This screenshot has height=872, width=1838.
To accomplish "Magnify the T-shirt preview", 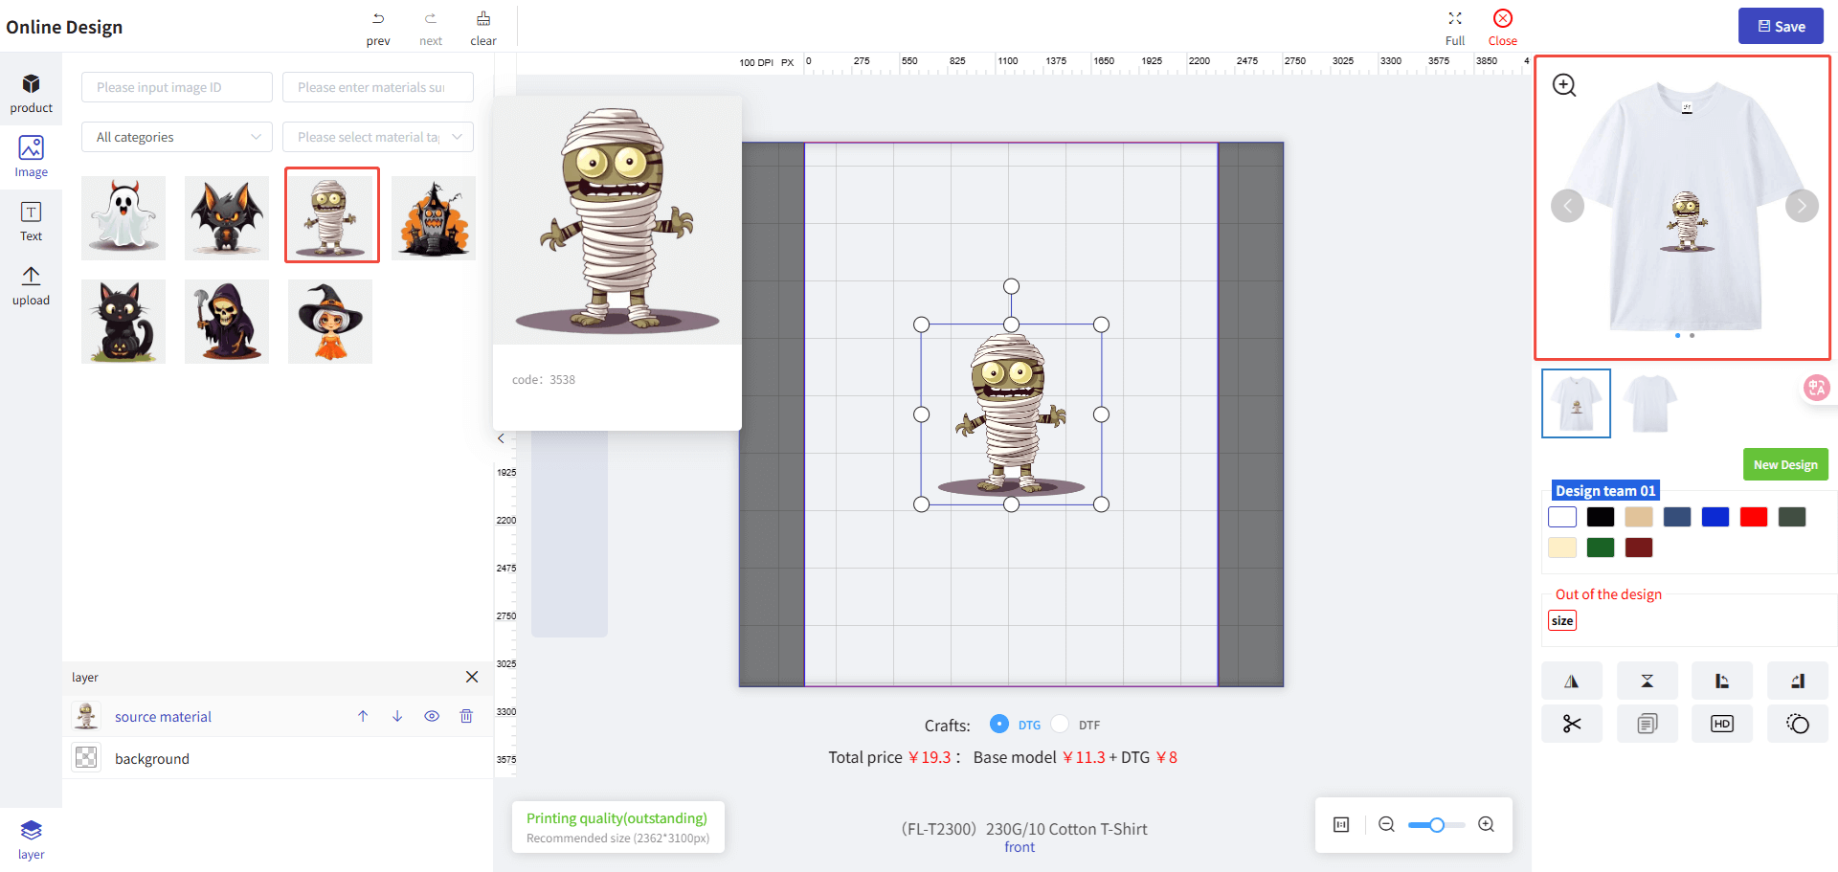I will 1564,85.
